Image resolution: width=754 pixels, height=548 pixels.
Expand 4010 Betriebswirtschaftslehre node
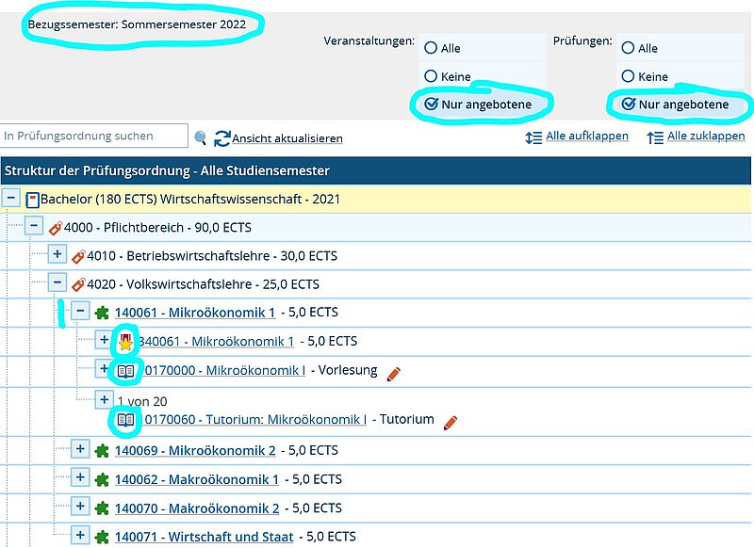click(x=57, y=255)
